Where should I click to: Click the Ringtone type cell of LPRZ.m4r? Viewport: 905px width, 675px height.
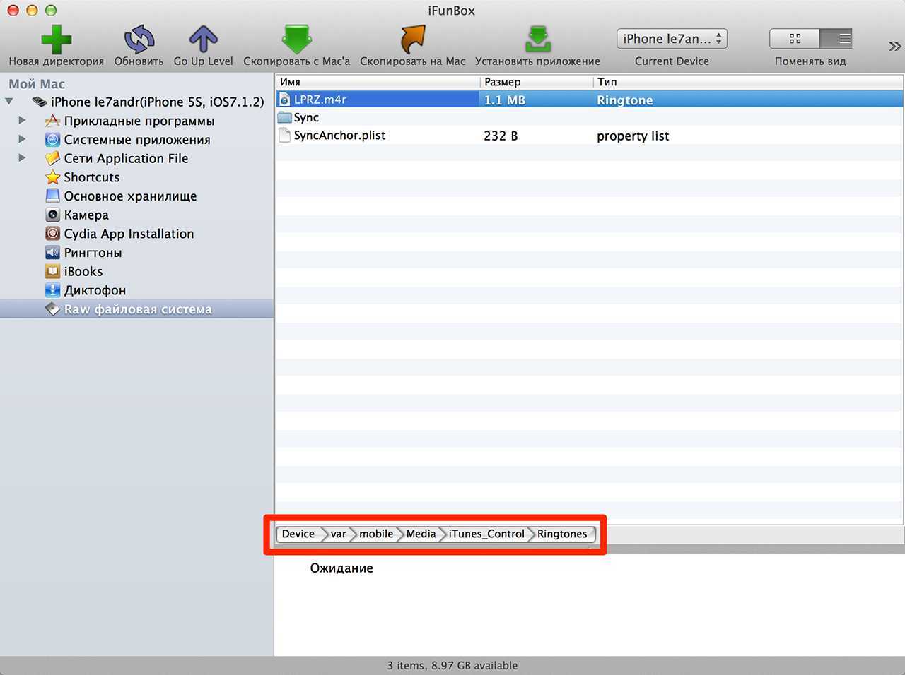pyautogui.click(x=625, y=100)
